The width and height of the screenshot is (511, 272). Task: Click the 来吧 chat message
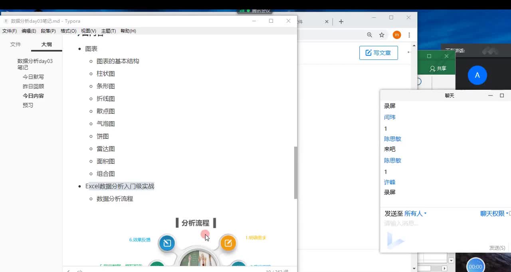point(390,149)
